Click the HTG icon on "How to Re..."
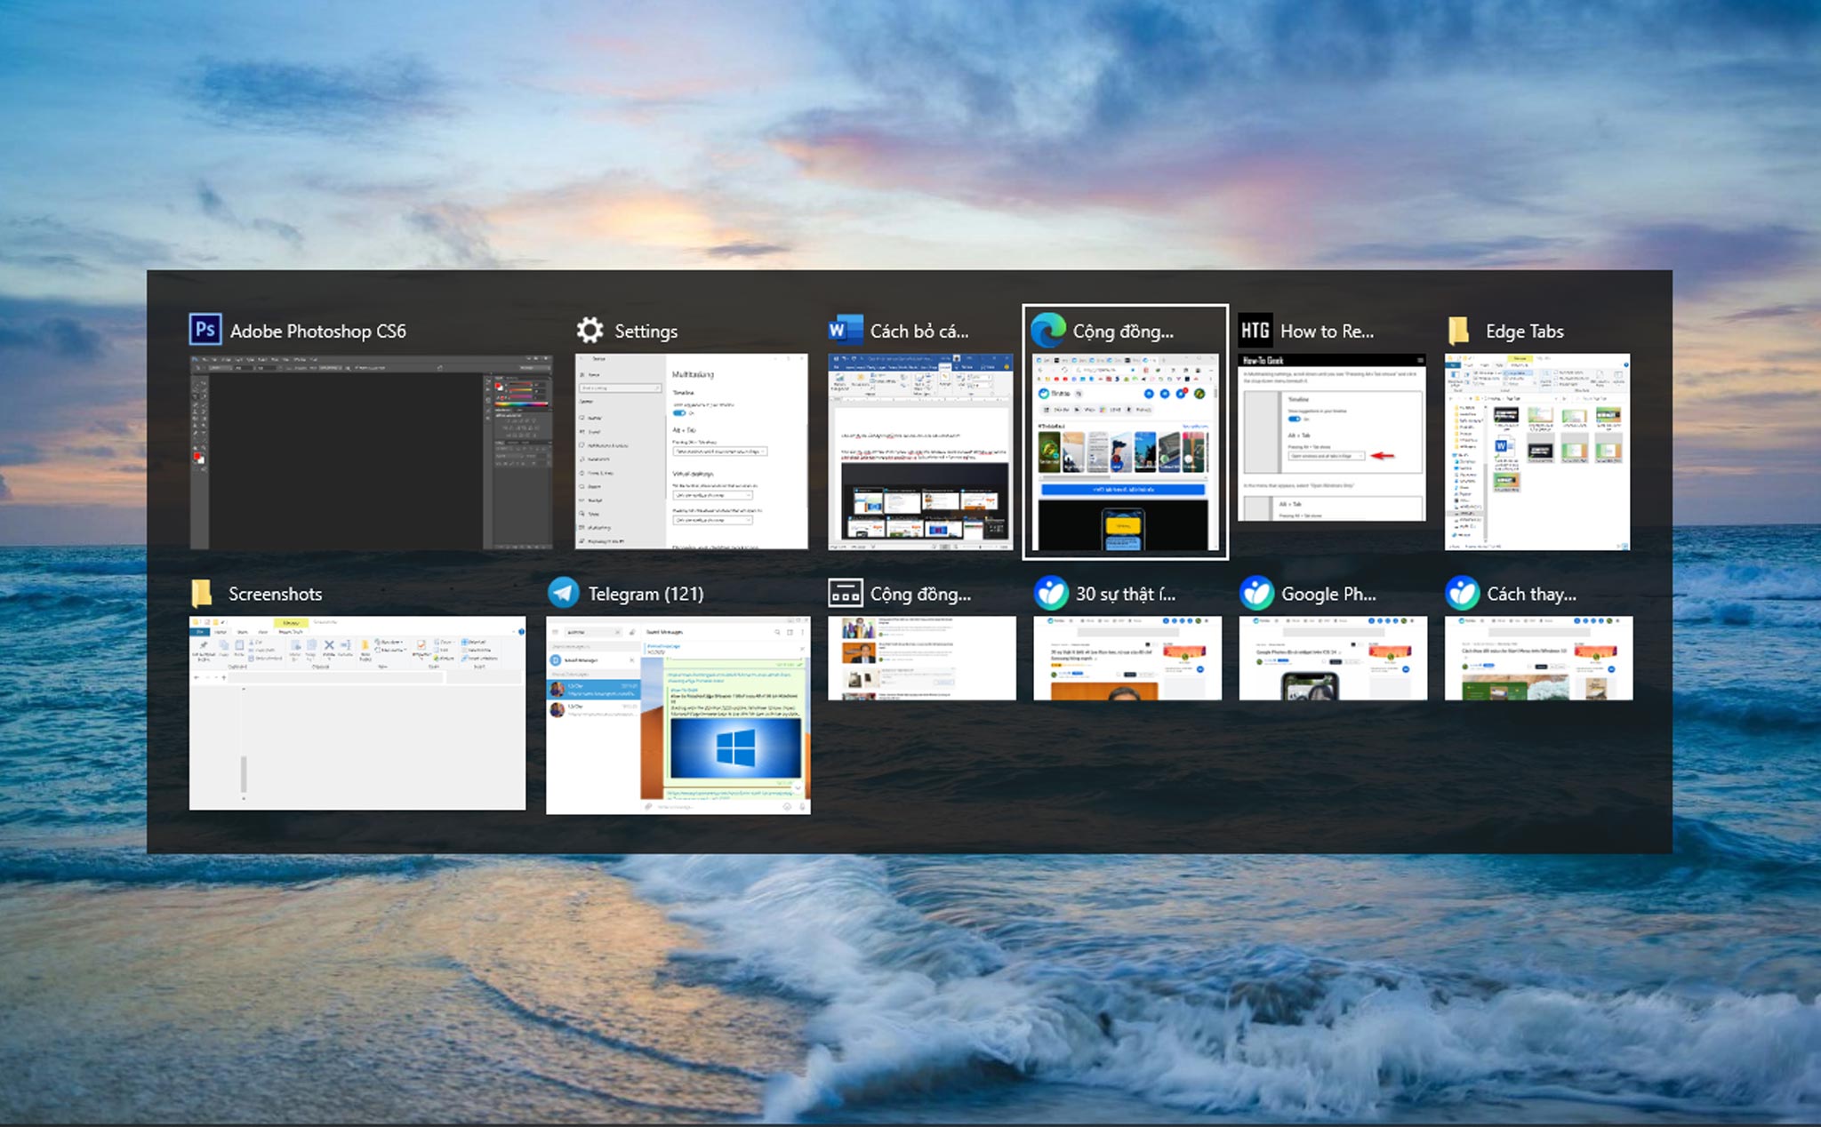The width and height of the screenshot is (1821, 1127). click(1256, 330)
